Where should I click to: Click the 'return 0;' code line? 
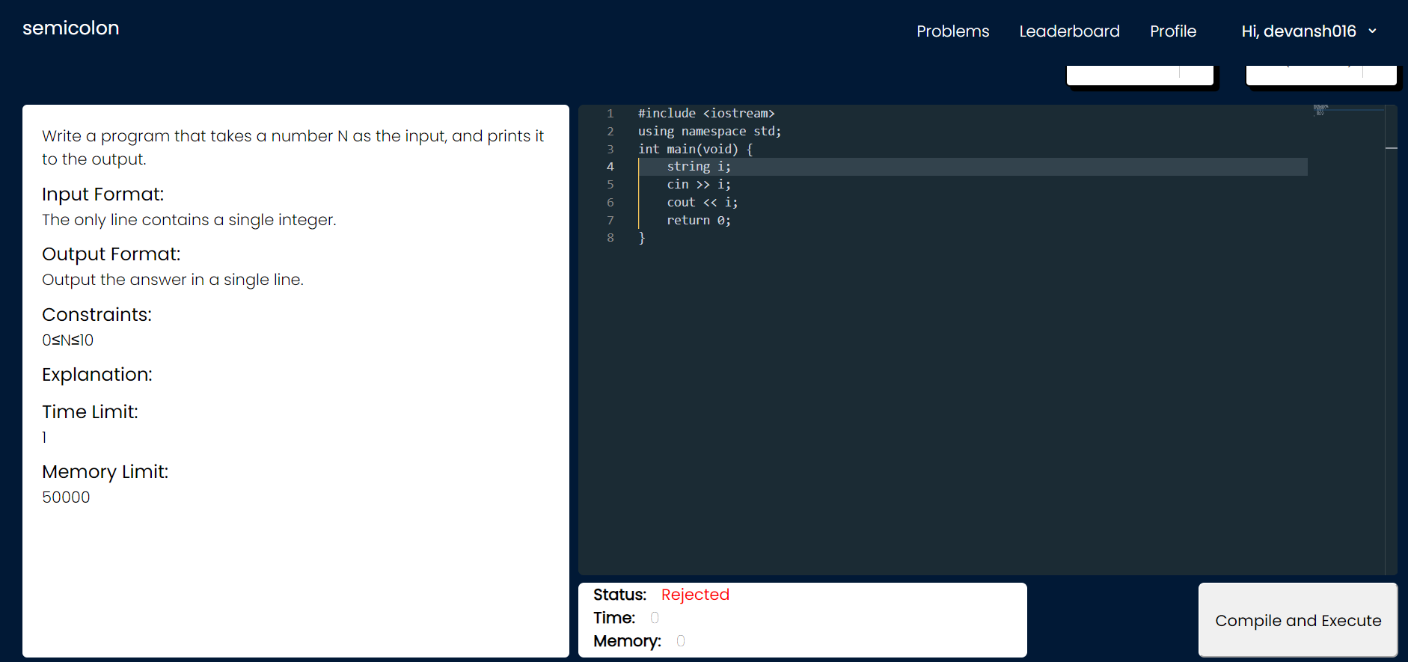699,220
